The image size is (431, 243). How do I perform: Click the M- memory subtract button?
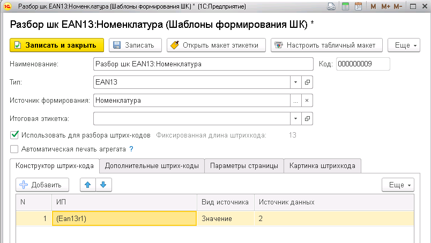tap(398, 6)
